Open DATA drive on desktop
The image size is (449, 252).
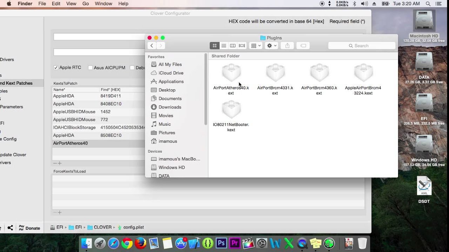[424, 62]
